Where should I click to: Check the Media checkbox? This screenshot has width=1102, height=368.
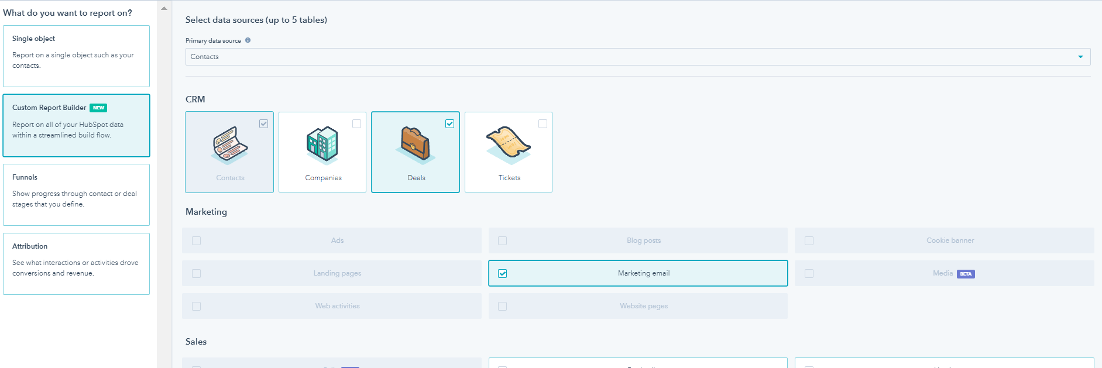click(809, 274)
